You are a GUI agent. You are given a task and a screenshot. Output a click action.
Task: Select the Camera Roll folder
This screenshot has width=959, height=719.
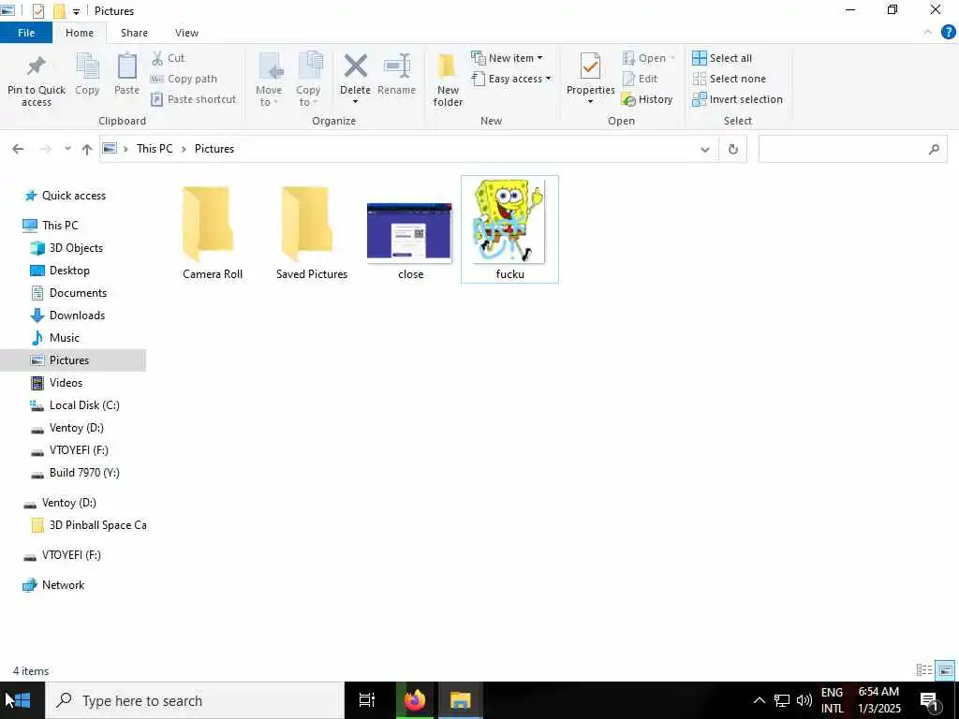(213, 232)
